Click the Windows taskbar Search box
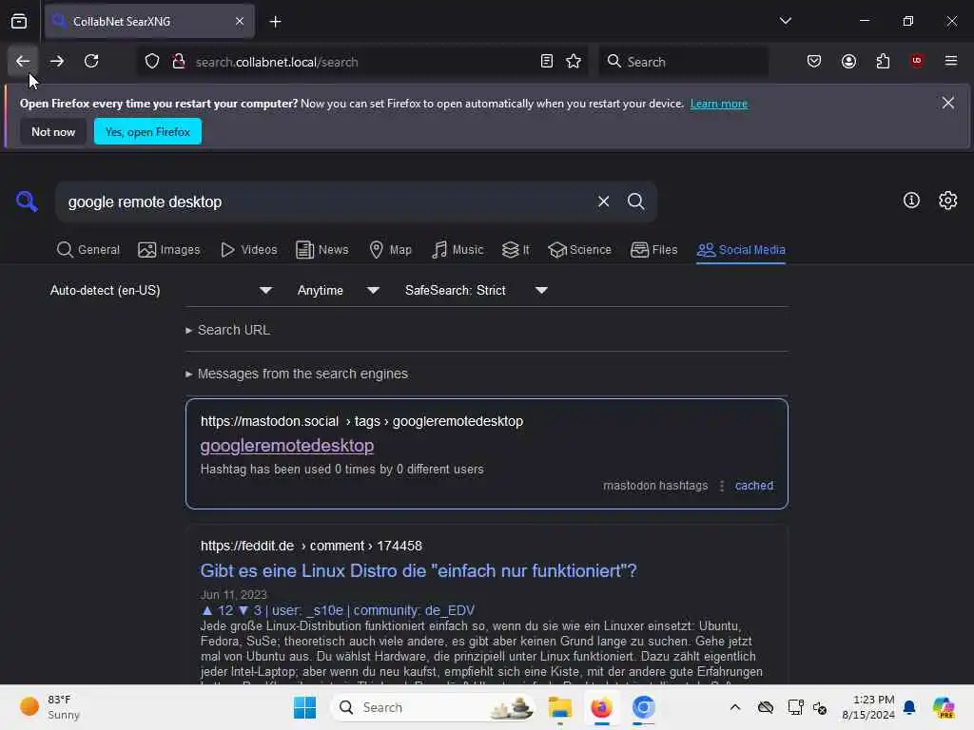The image size is (974, 730). tap(434, 707)
